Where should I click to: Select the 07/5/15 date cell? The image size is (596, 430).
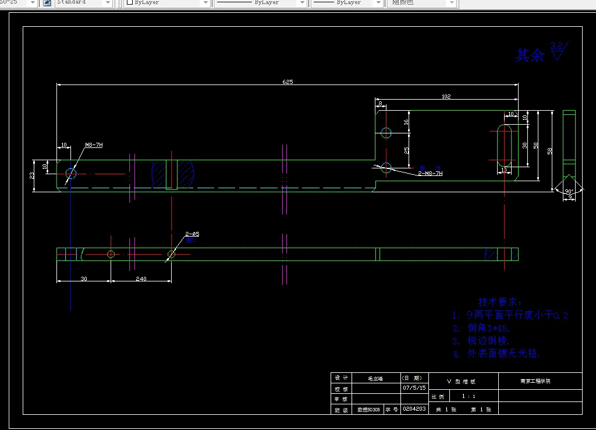tap(414, 388)
